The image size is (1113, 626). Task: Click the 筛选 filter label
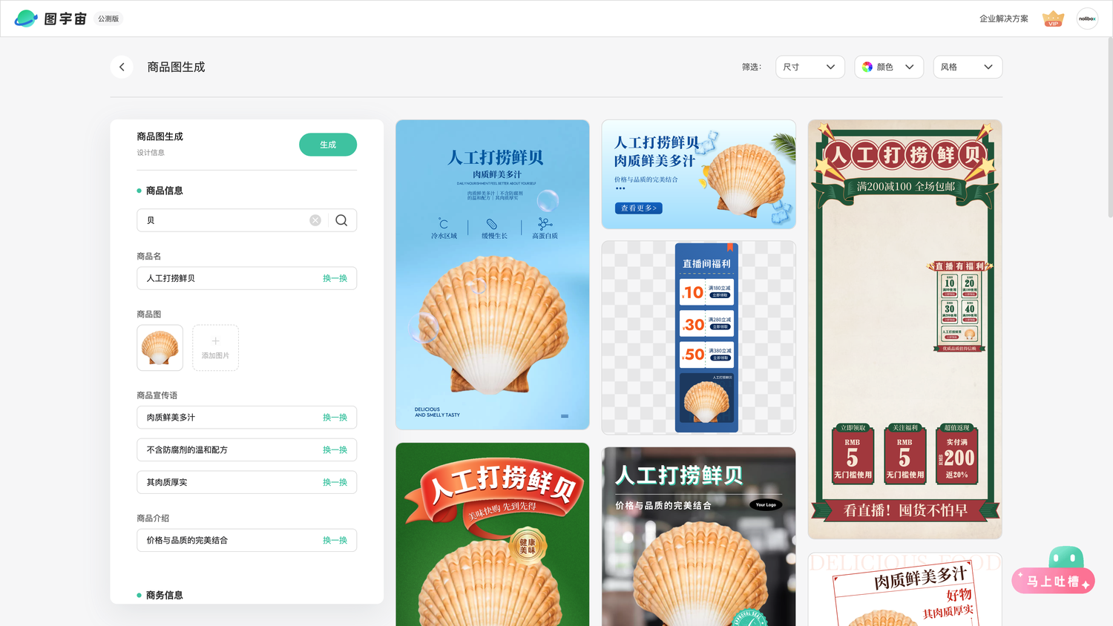[x=752, y=67]
